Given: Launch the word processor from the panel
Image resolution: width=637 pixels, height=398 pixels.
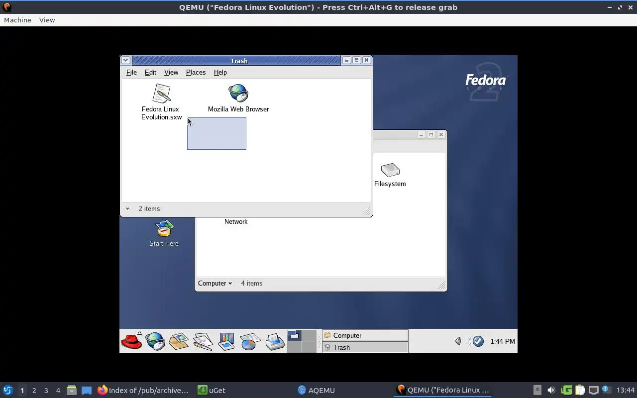Looking at the screenshot, I should coord(203,341).
